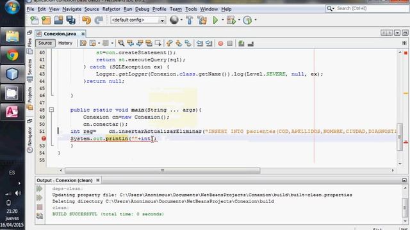The width and height of the screenshot is (410, 230).
Task: Click the Last Edit editor icon
Action: [83, 43]
